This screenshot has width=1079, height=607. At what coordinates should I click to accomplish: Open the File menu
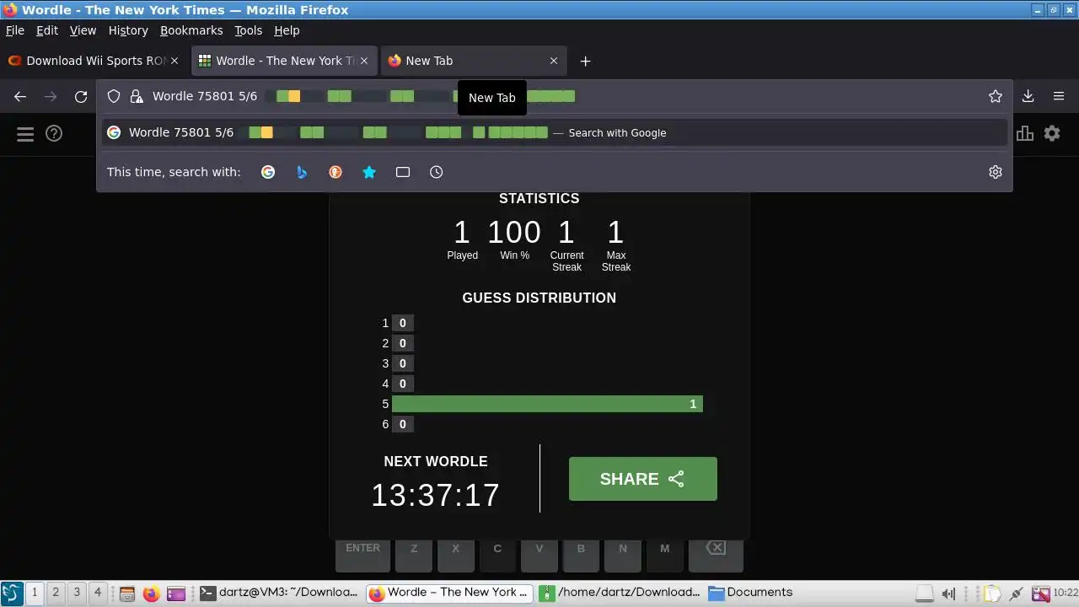coord(15,30)
